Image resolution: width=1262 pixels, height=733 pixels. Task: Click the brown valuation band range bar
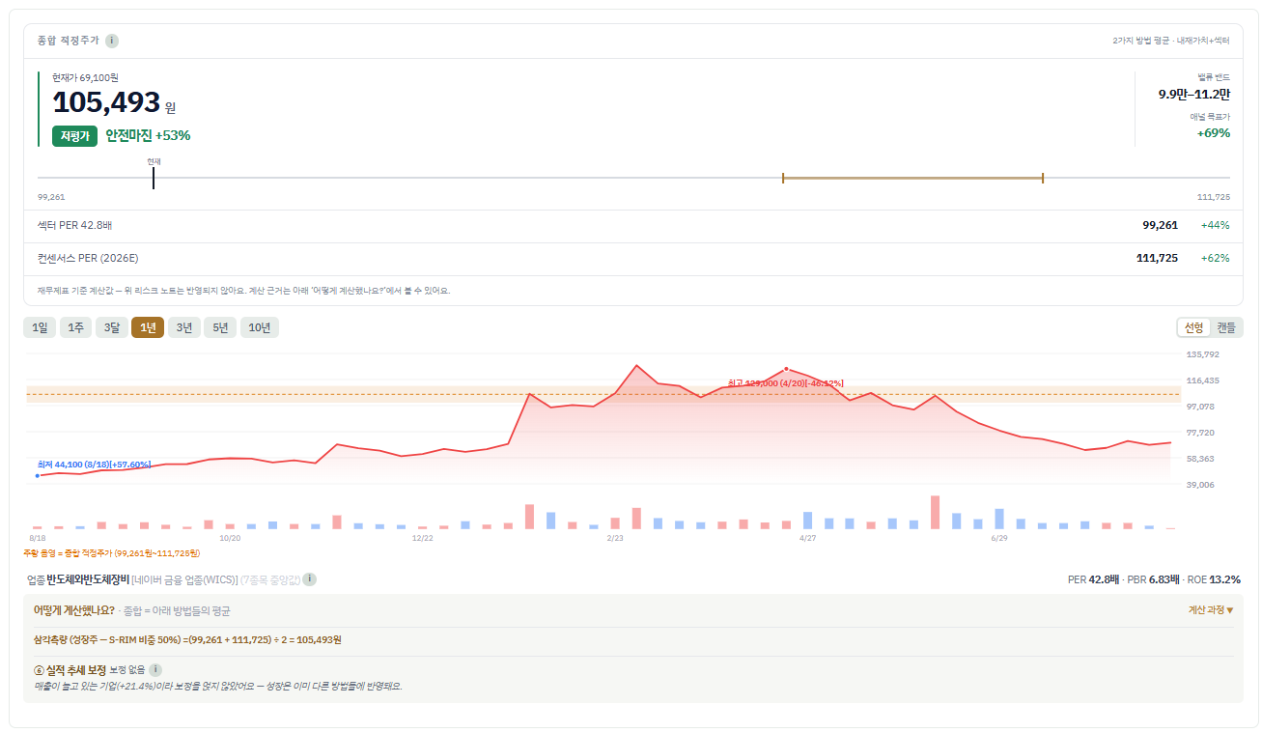click(x=912, y=178)
